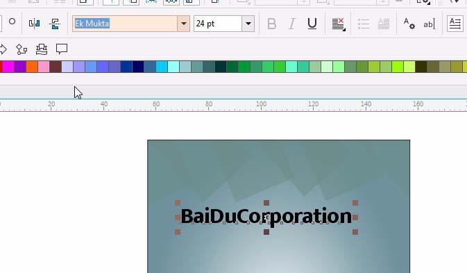Screen dimensions: 467x273
Task: Click the arrow shape icon in second toolbar row
Action: tap(3, 49)
